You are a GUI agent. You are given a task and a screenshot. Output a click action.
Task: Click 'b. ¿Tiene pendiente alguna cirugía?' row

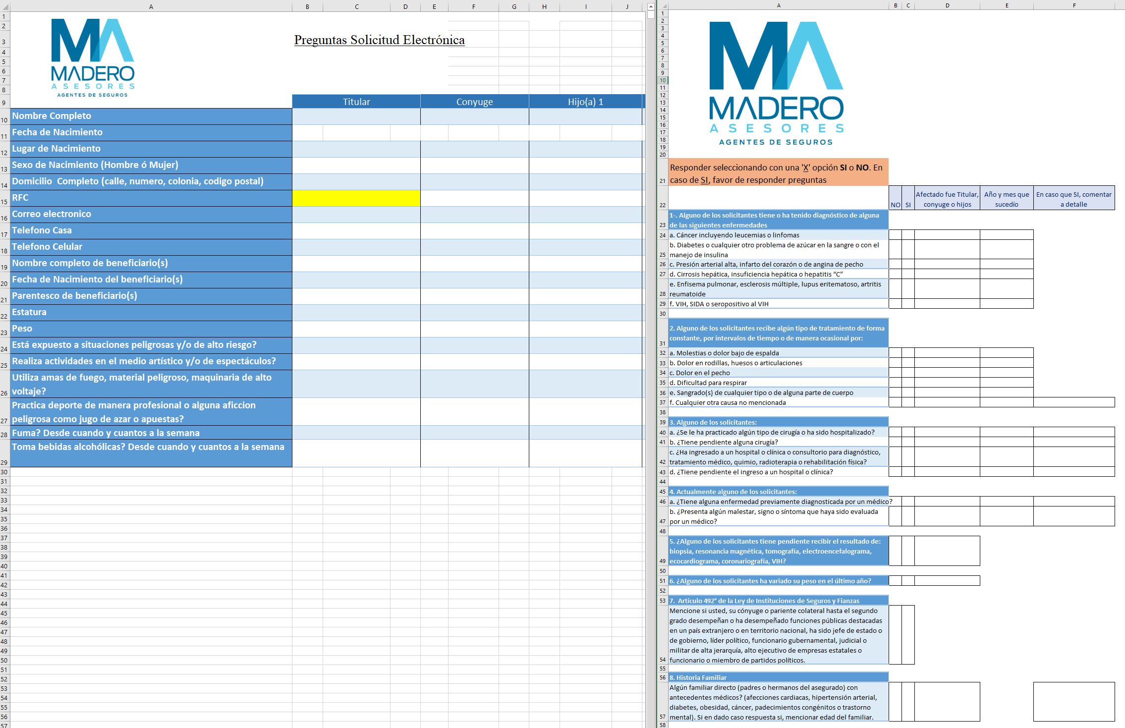(778, 442)
